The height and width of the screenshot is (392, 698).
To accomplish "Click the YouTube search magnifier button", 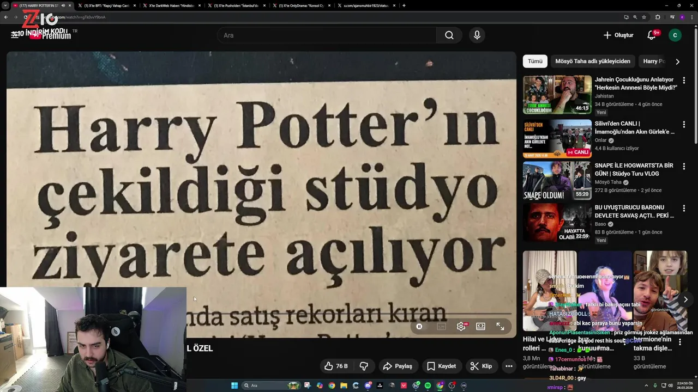I will coord(449,35).
